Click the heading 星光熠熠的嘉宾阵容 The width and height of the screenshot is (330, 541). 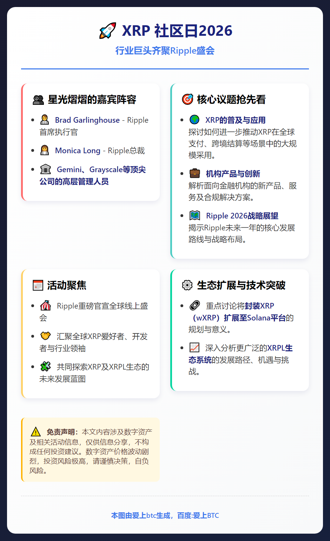[x=92, y=100]
